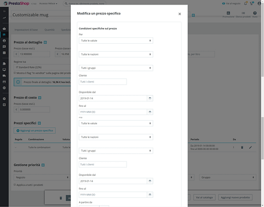264x207 pixels.
Task: Click the Elenco prodotti icon
Action: (243, 13)
